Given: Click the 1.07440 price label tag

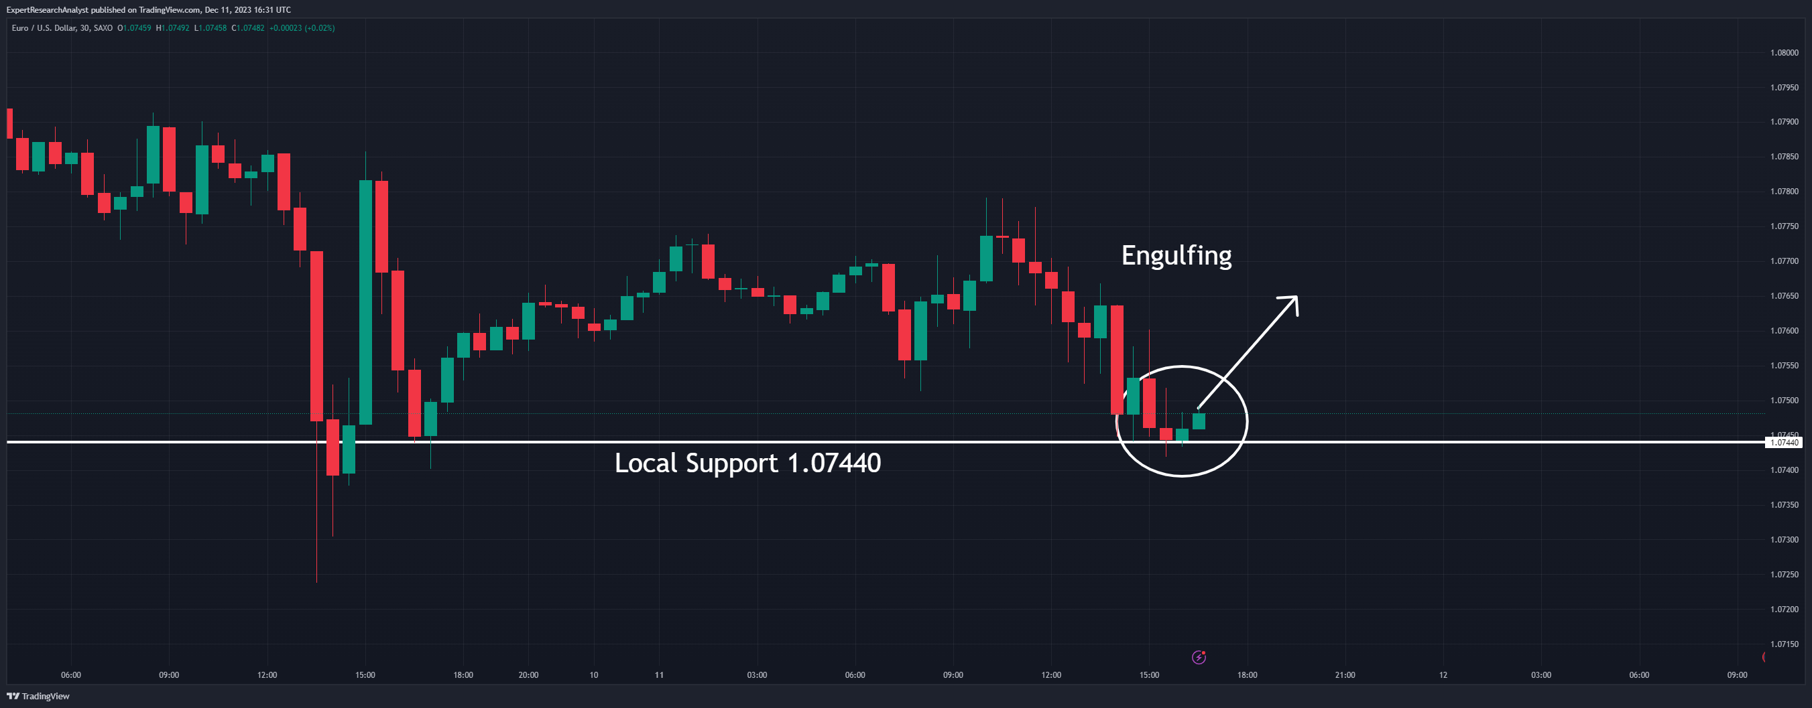Looking at the screenshot, I should pos(1784,442).
